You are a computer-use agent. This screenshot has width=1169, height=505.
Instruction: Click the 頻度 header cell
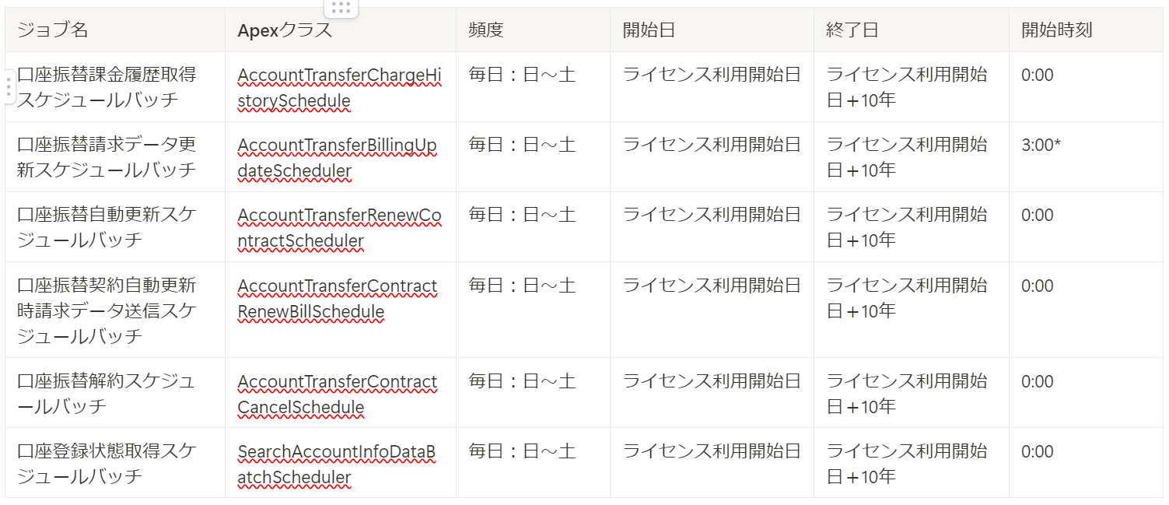[x=533, y=30]
